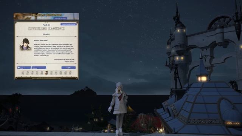
Task: Select the Blacksmith class icon
Action: (x=28, y=73)
